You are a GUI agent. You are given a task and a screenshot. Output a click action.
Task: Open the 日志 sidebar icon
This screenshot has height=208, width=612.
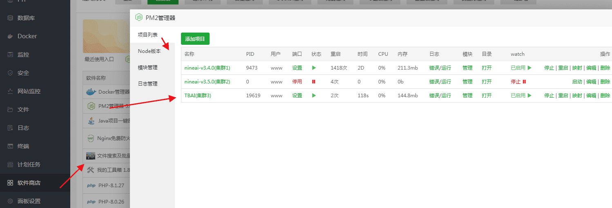[10, 128]
